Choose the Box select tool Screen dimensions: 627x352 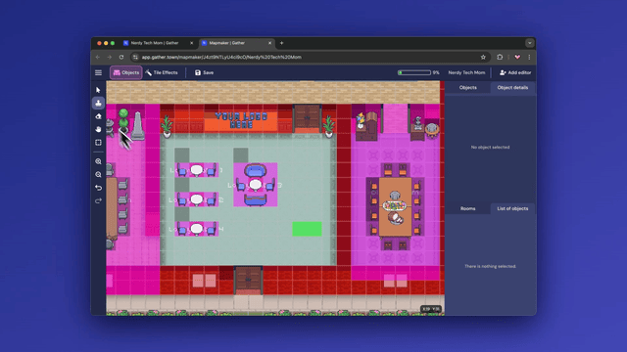click(x=98, y=143)
